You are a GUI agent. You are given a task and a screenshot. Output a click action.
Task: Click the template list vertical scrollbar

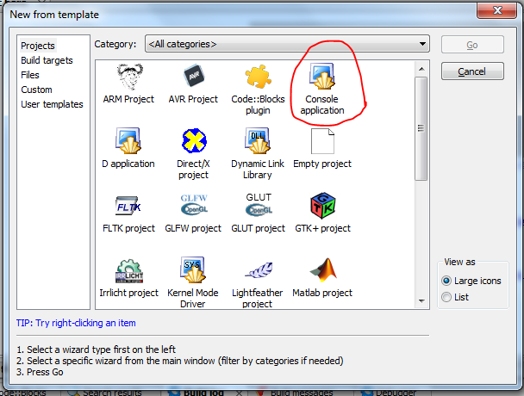click(x=421, y=121)
